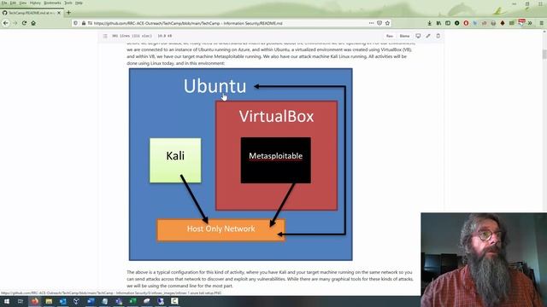Close the TechCamp README tab
The image size is (547, 307).
coord(59,13)
